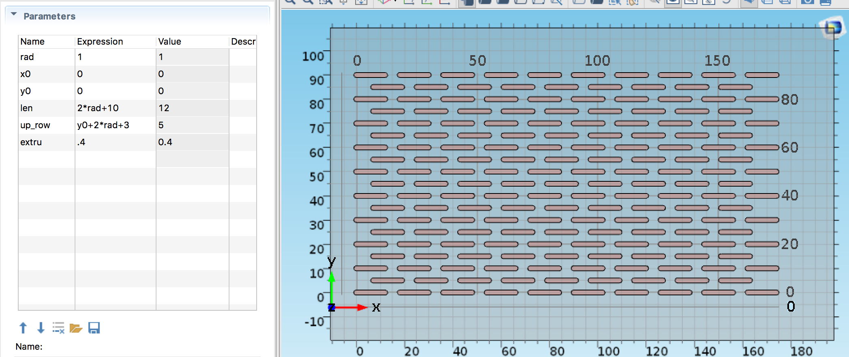The width and height of the screenshot is (849, 357).
Task: Click the Zoom Out magnifier icon
Action: click(308, 2)
